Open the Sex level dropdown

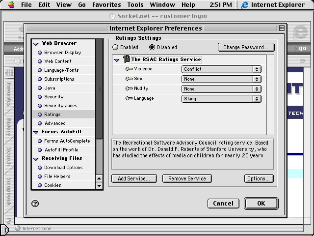point(221,79)
